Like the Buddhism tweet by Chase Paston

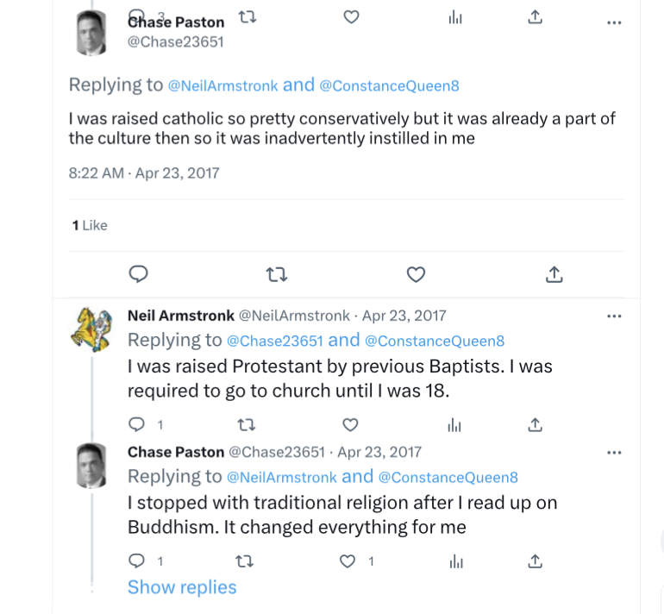(348, 561)
